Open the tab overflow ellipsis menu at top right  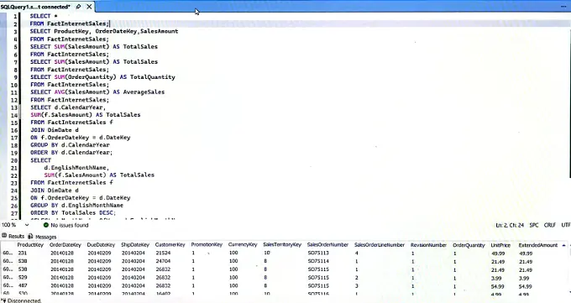[563, 7]
